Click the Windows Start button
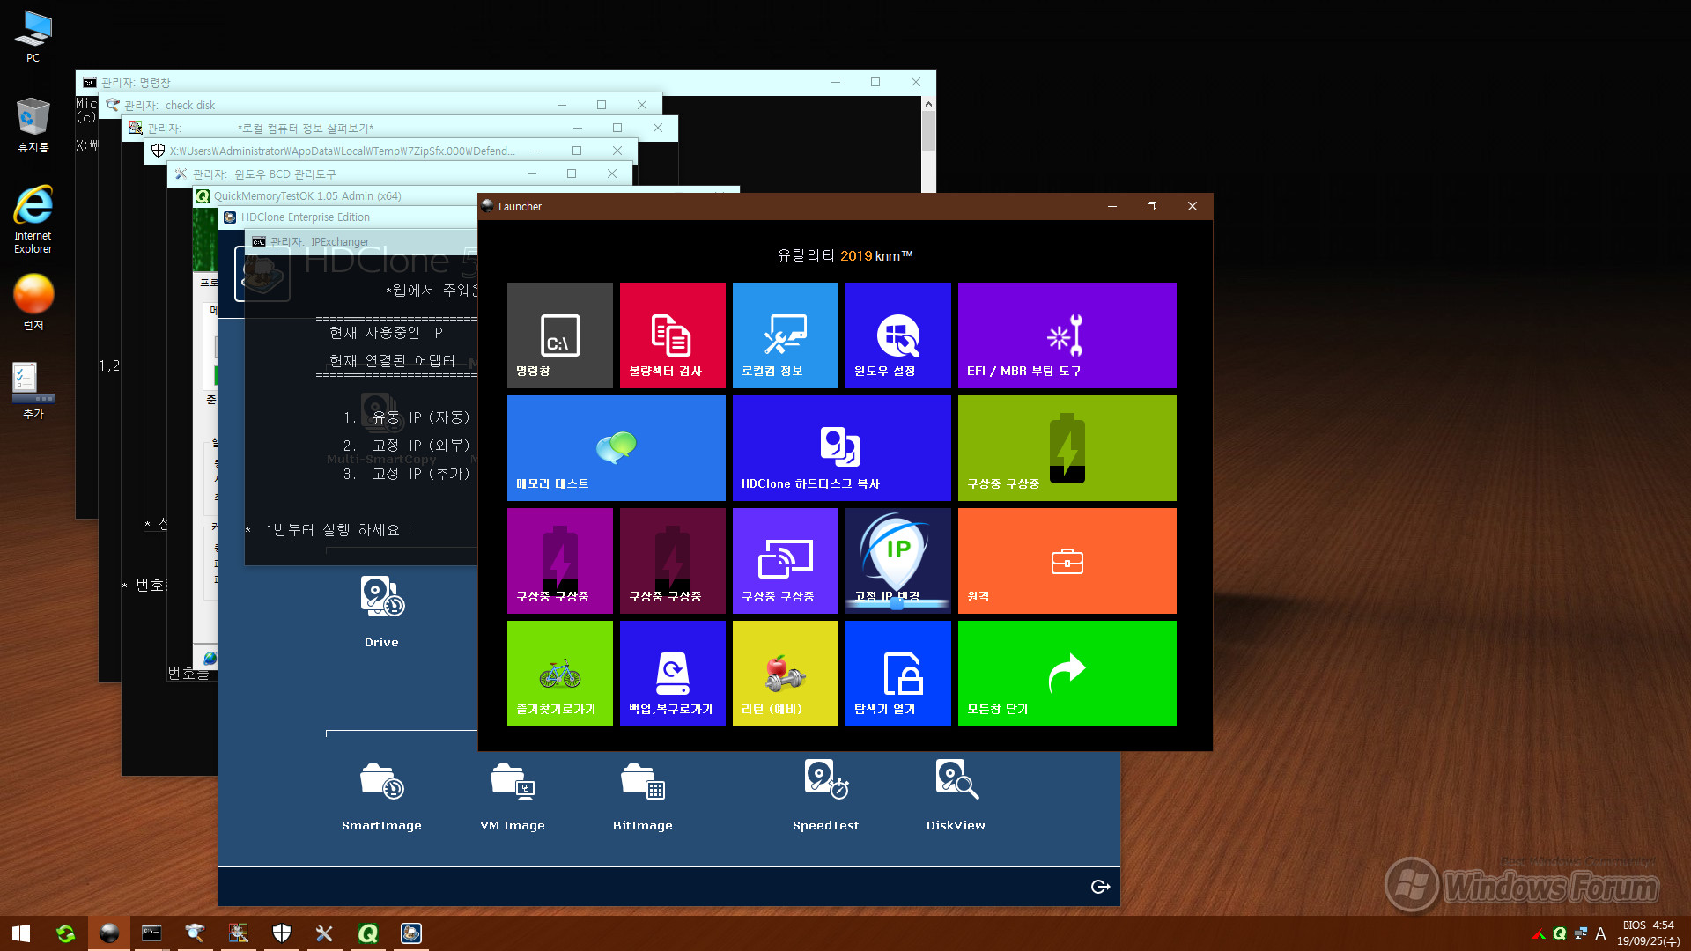Image resolution: width=1691 pixels, height=951 pixels. pos(21,933)
